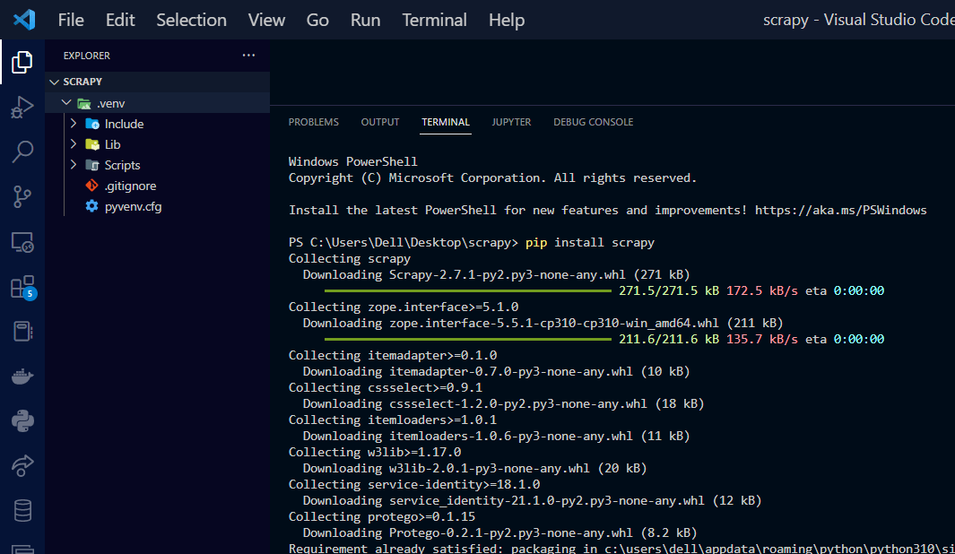This screenshot has width=955, height=554.
Task: Click the EXPLORER panel title
Action: pos(86,56)
